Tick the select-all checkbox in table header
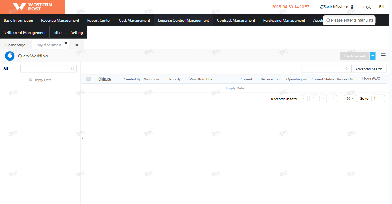The image size is (392, 204). [88, 79]
